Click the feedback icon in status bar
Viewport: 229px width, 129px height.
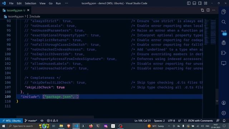[218, 121]
